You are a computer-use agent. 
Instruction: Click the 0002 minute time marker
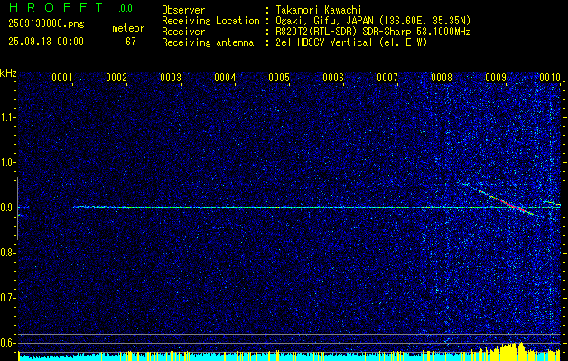(x=116, y=78)
